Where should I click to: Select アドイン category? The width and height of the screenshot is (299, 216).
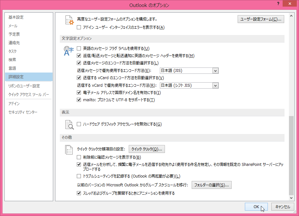29,104
